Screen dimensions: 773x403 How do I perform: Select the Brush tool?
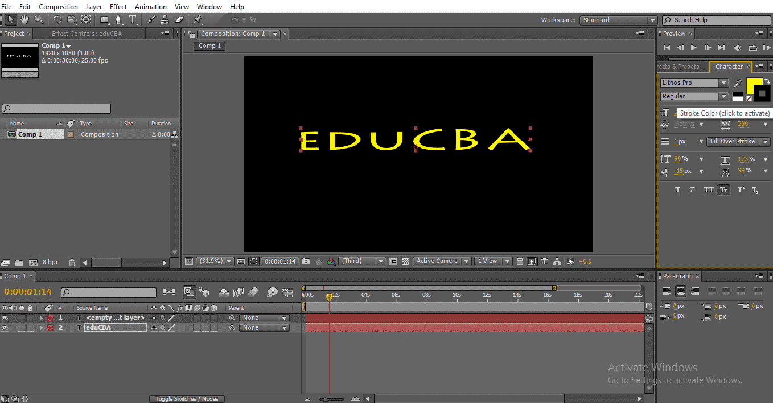[x=151, y=20]
